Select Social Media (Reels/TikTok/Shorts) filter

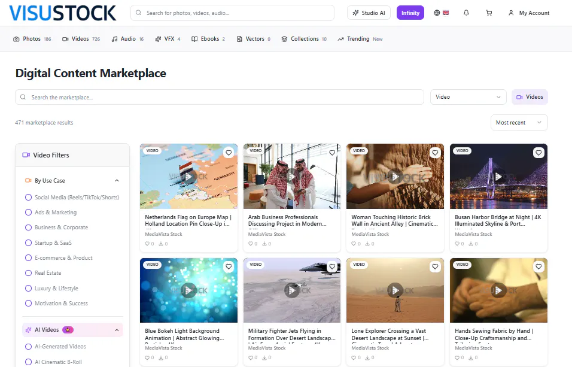click(72, 197)
